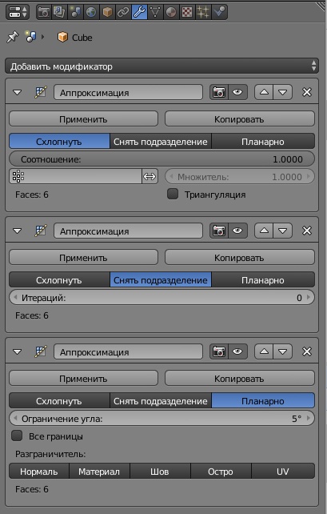Move the second modifier up in stack
Viewport: 327px width, 514px height.
tap(264, 231)
